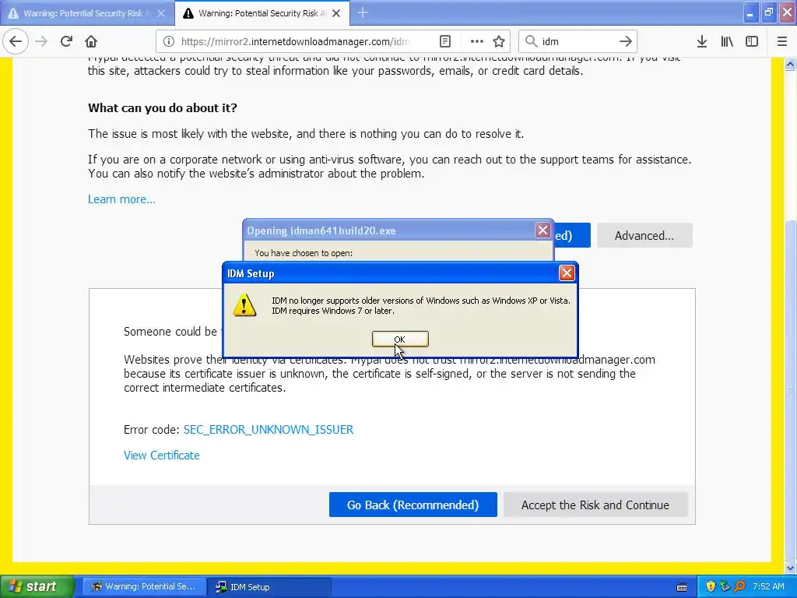Viewport: 797px width, 598px height.
Task: Open the Learn more… link
Action: pyautogui.click(x=121, y=199)
